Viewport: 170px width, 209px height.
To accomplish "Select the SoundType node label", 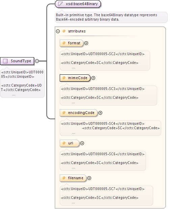I will pyautogui.click(x=21, y=61).
